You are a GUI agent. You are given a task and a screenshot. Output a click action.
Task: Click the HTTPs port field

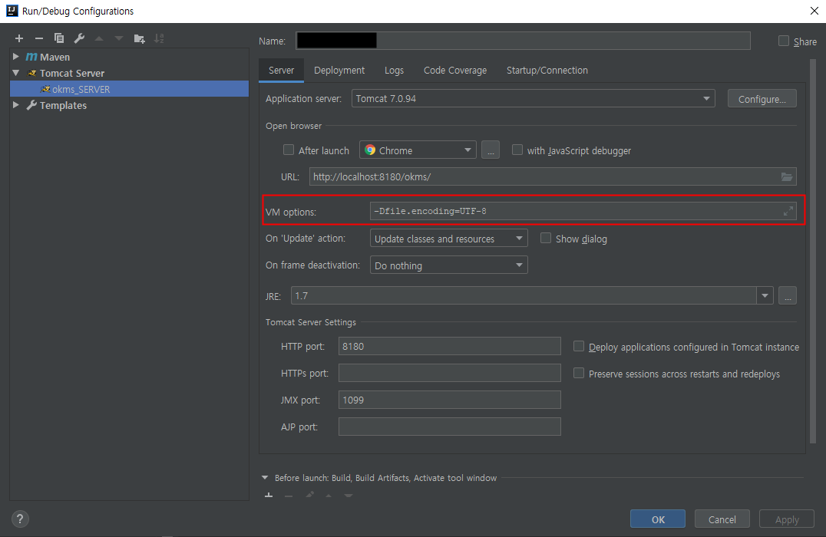coord(449,374)
